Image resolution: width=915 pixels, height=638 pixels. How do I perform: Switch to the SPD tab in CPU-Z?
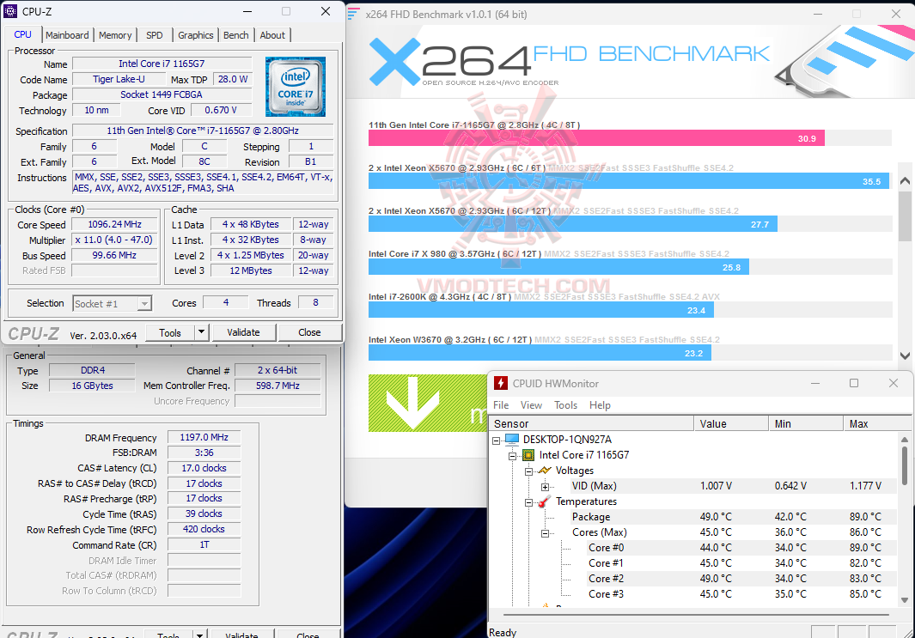(154, 35)
